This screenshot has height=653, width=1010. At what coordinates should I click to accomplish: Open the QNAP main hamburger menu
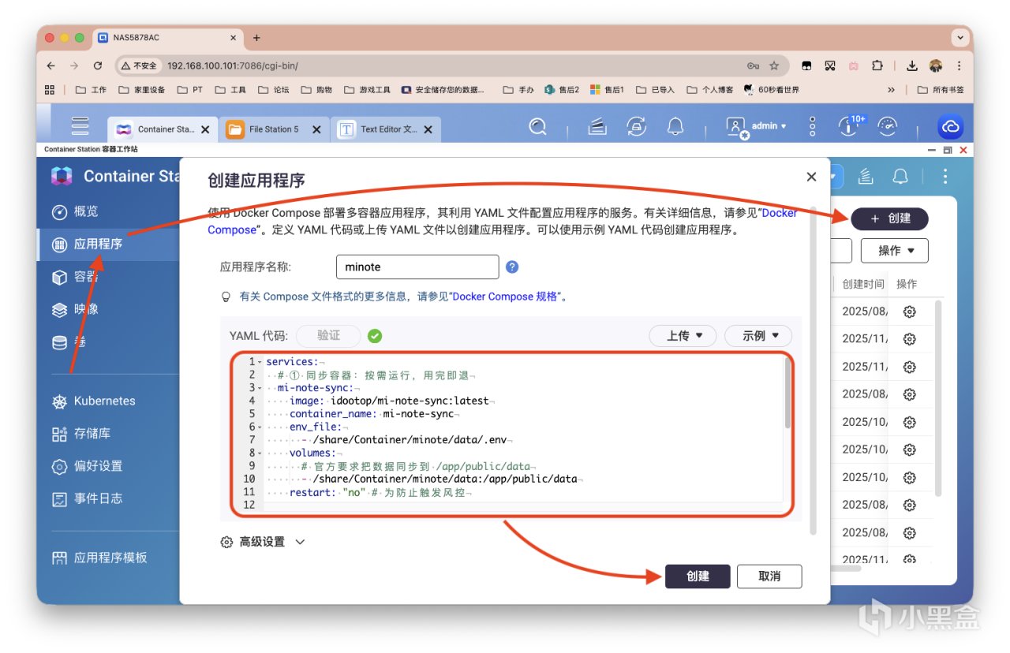[x=80, y=127]
